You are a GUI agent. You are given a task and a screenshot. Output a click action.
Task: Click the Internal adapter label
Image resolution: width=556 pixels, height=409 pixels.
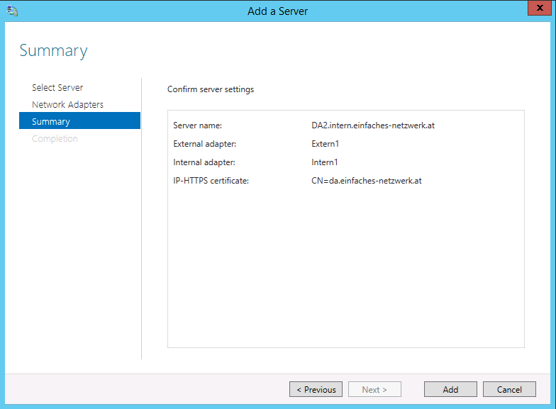pos(204,162)
